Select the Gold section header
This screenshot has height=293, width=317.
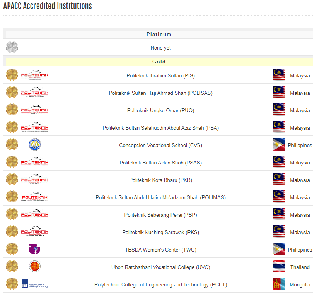click(x=159, y=62)
